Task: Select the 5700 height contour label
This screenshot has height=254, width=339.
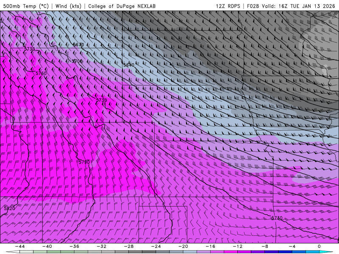Action: (77, 61)
